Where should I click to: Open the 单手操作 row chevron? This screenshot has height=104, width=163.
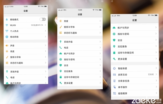click(156, 87)
